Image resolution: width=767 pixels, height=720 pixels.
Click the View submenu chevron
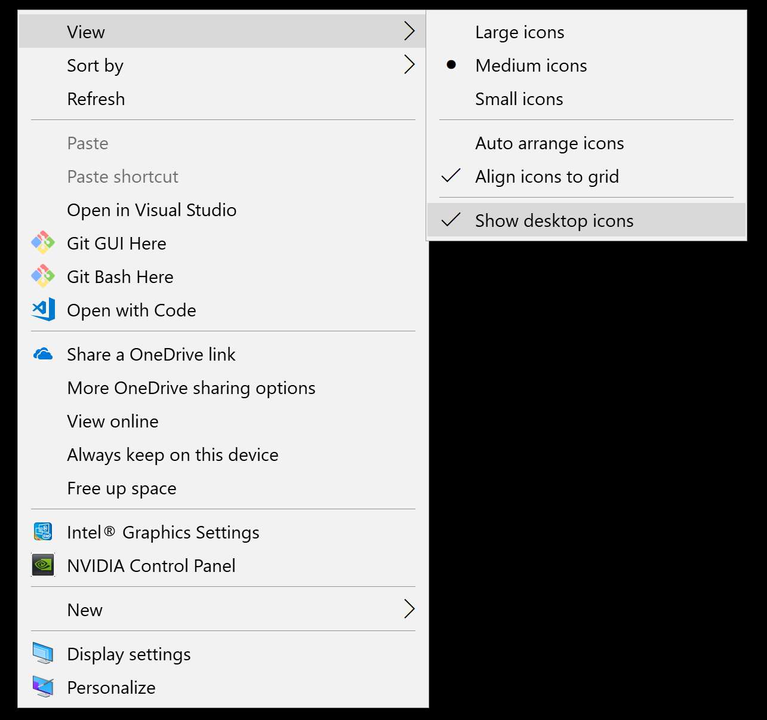pyautogui.click(x=409, y=31)
